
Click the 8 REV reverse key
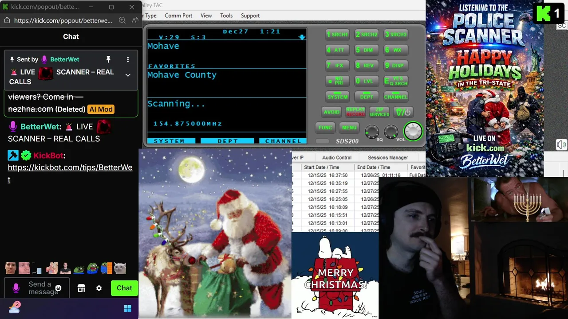pos(367,66)
